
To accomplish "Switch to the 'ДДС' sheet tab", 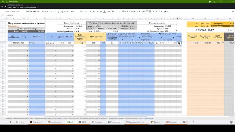I will (x=83, y=122).
